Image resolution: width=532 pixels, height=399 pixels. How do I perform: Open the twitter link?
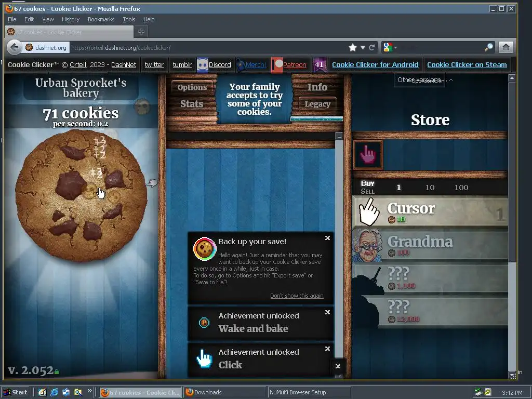[154, 65]
